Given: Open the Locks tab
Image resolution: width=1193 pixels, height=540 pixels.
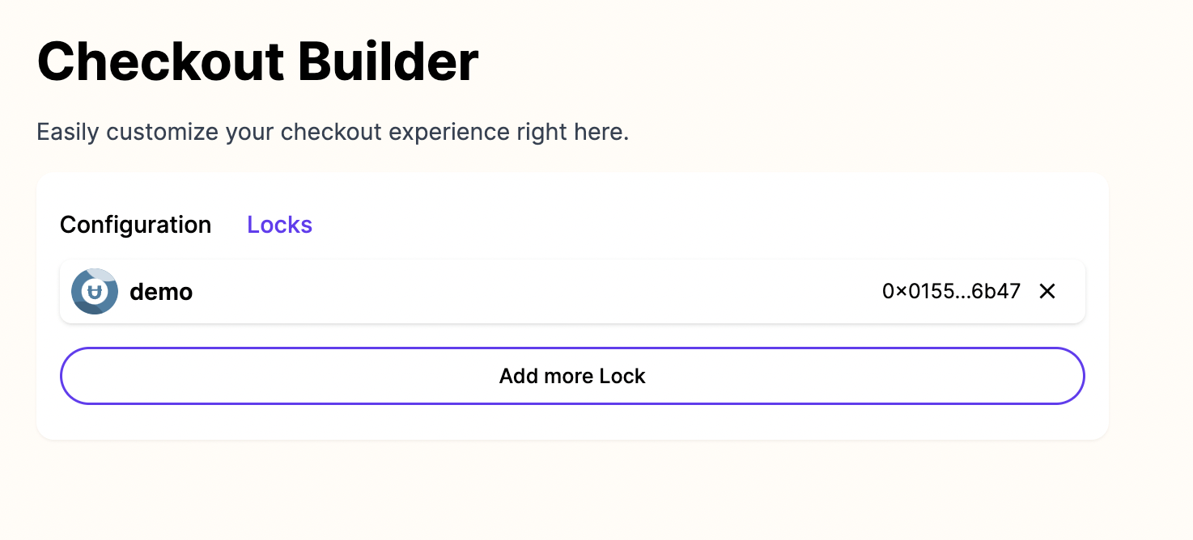Looking at the screenshot, I should click(280, 225).
